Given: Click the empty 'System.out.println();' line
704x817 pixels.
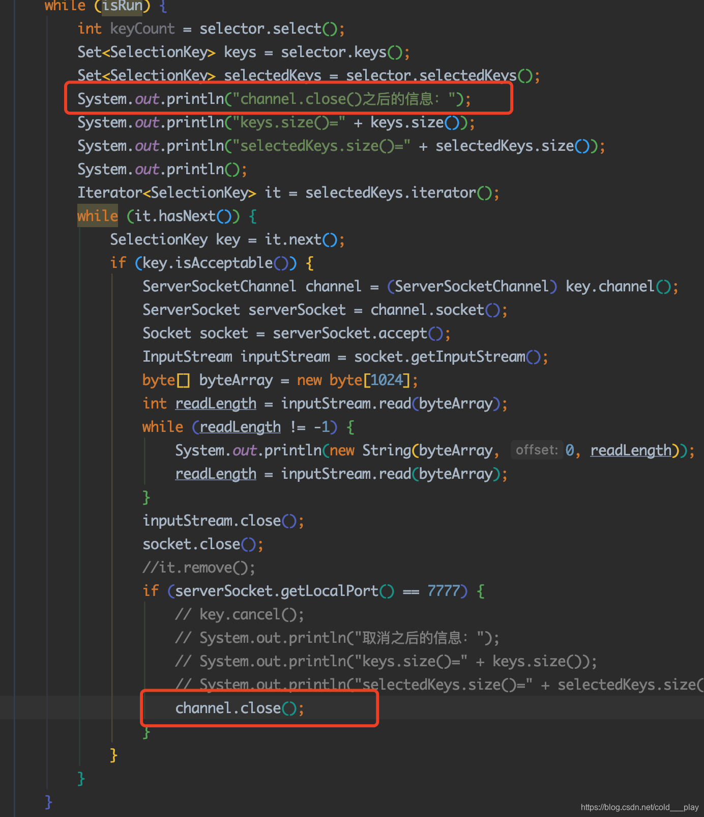Looking at the screenshot, I should tap(162, 170).
